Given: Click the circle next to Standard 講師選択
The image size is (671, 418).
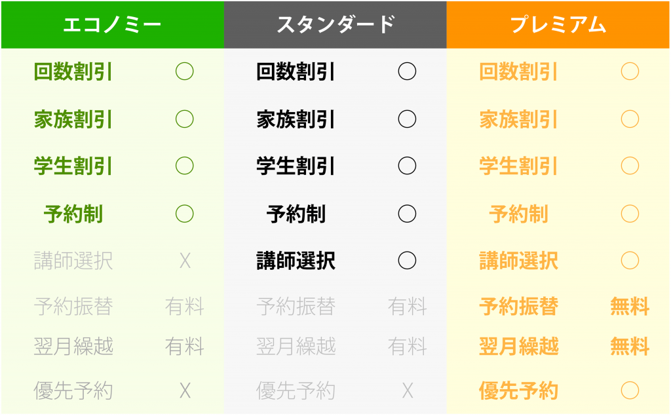Looking at the screenshot, I should (407, 261).
